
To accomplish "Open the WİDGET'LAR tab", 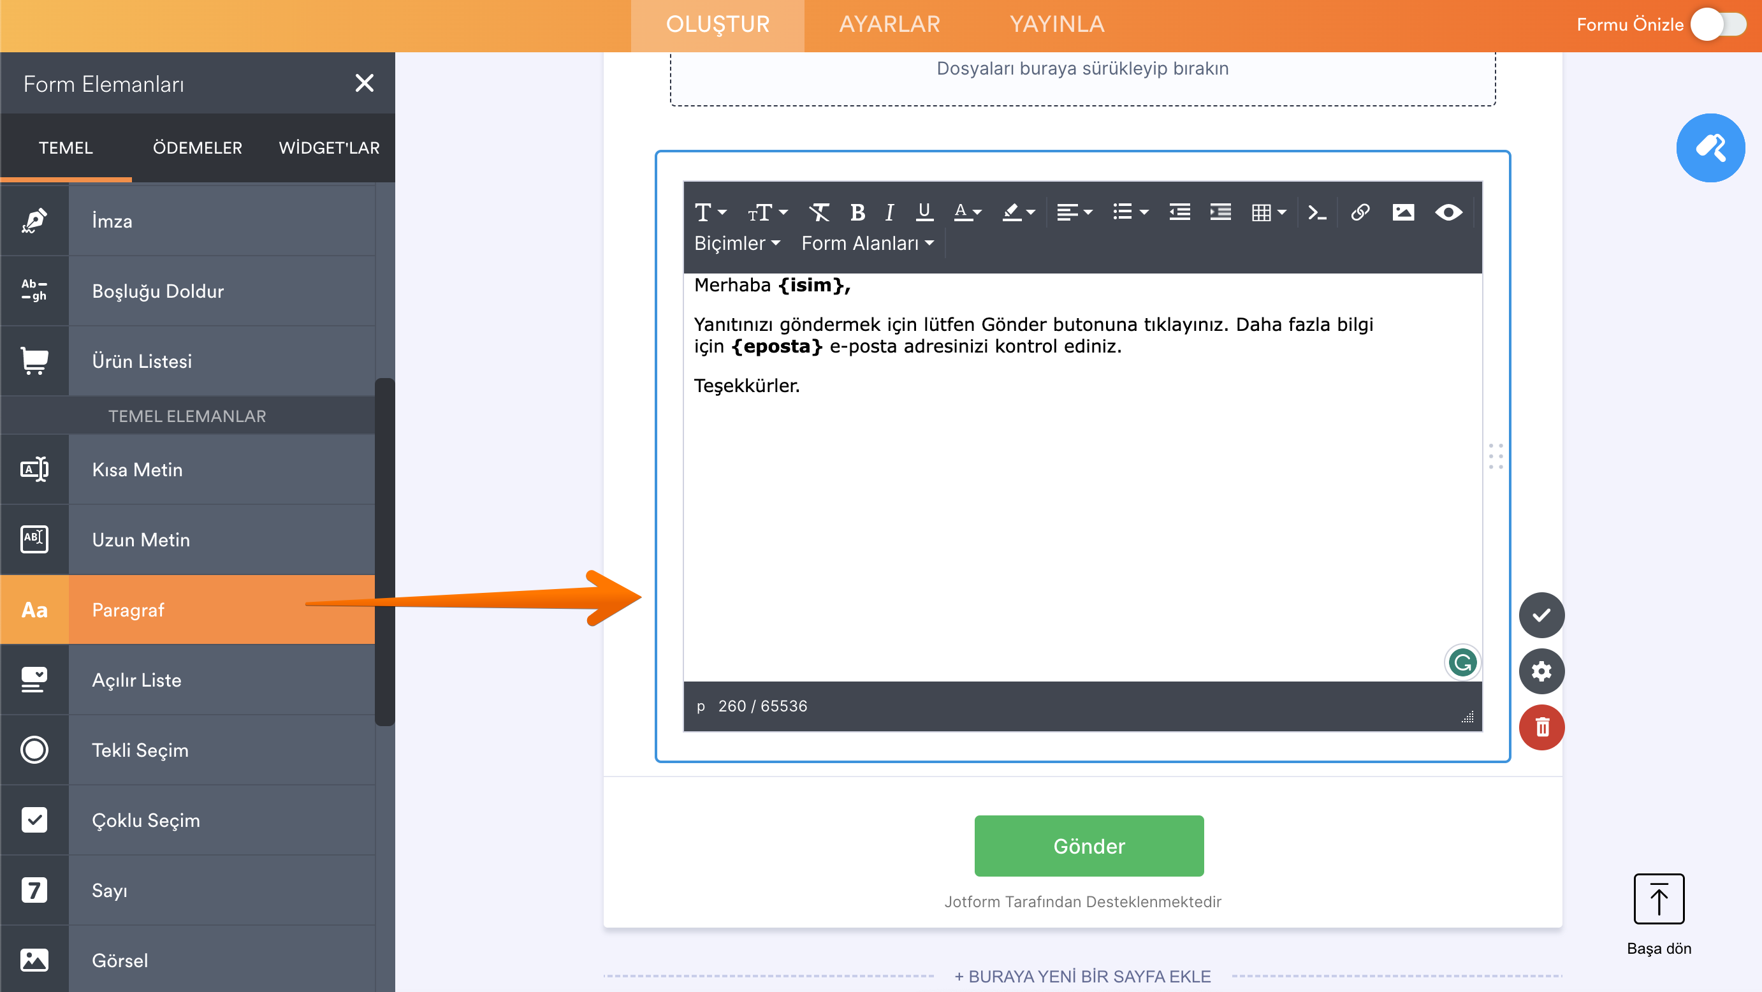I will 329,148.
